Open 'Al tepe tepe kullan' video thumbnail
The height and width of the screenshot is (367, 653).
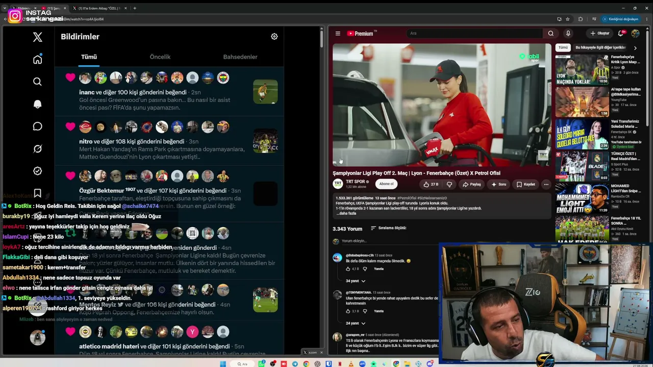click(582, 101)
